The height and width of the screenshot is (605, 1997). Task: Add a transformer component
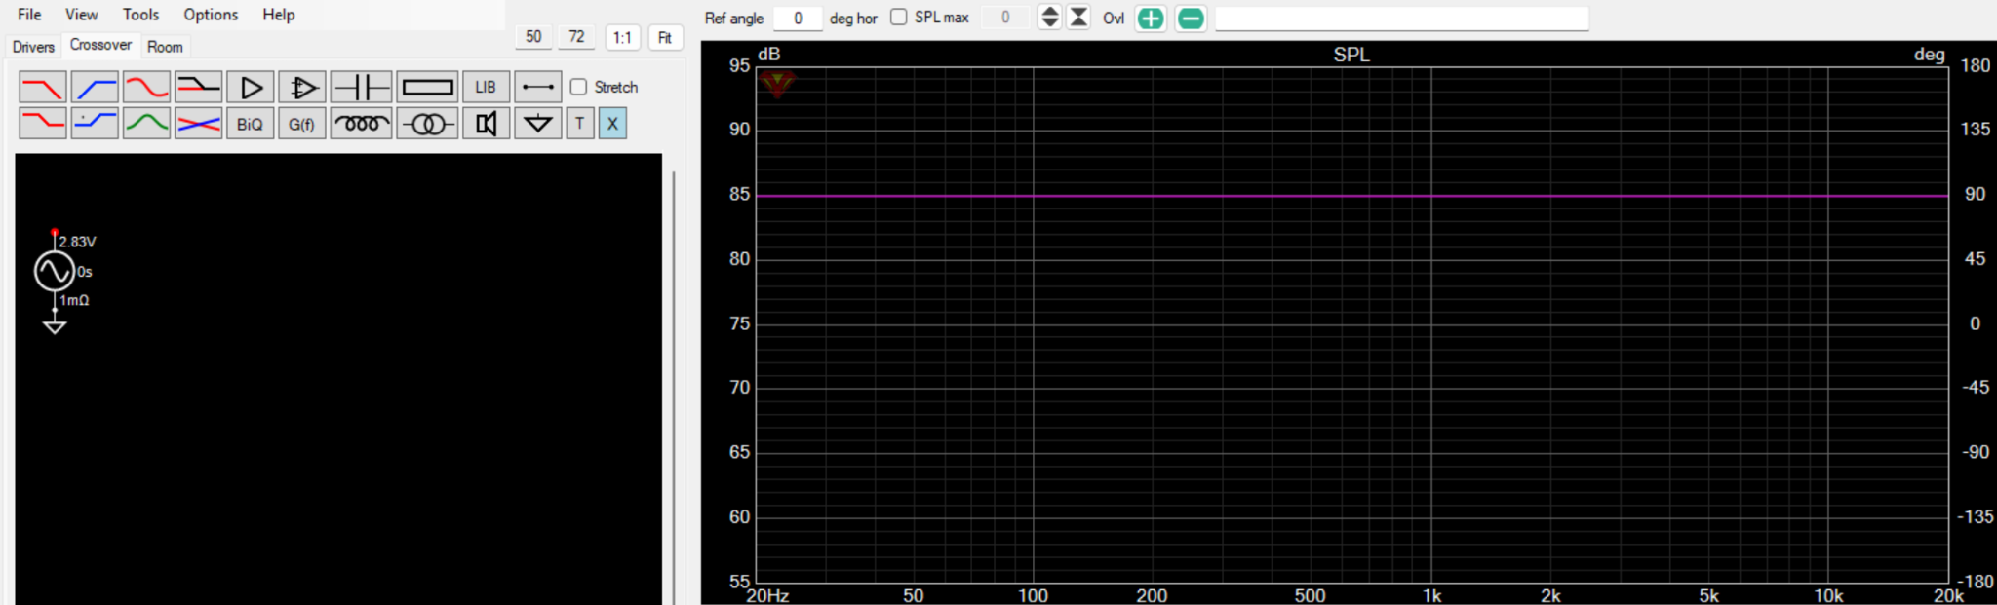427,124
